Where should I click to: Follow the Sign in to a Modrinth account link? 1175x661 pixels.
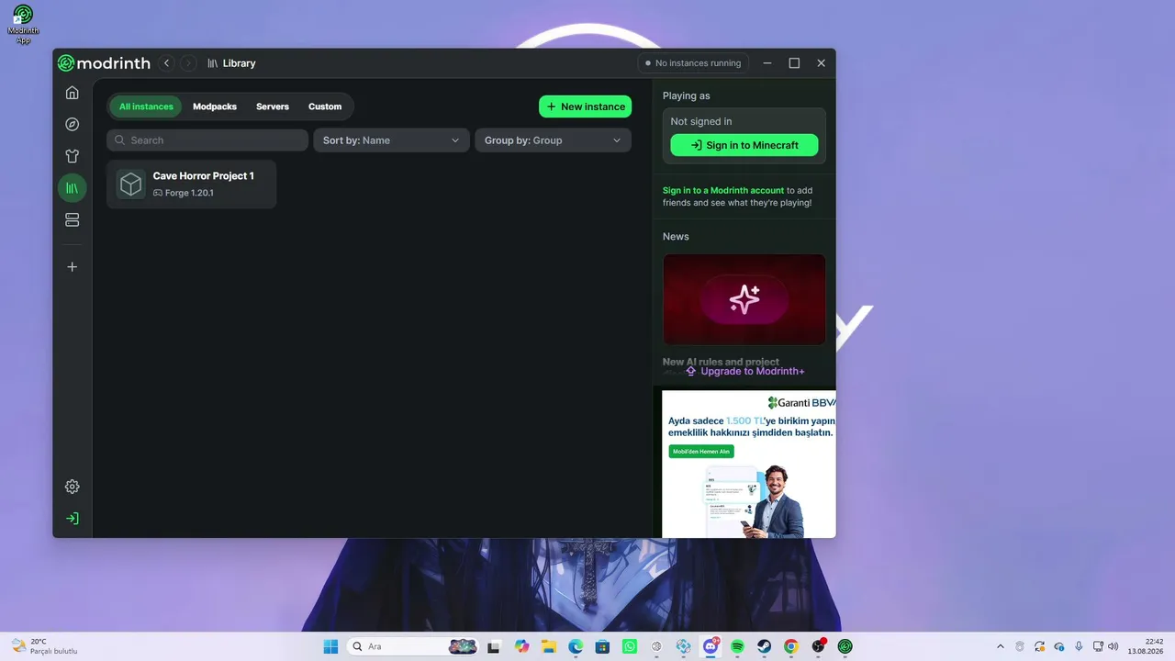(x=723, y=190)
